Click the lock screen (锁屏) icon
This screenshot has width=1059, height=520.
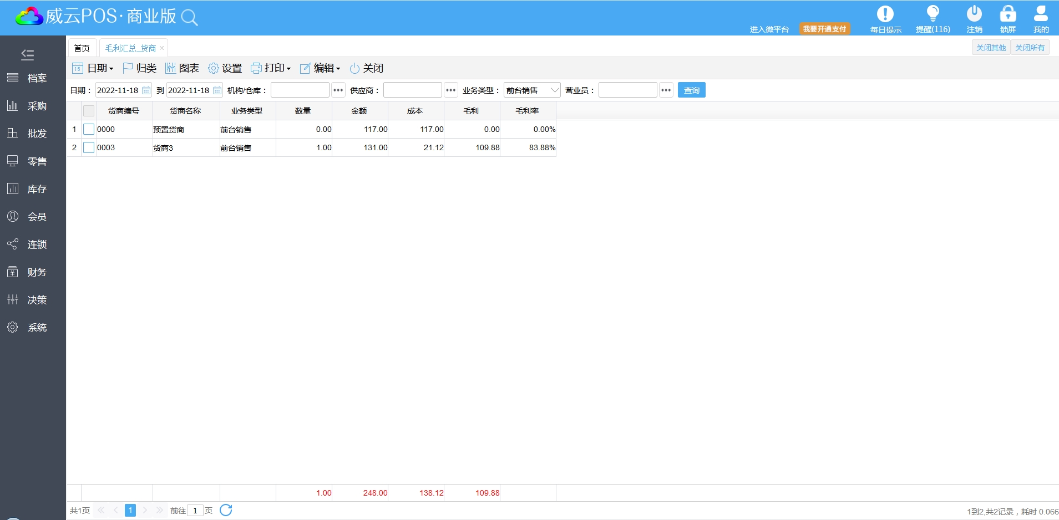[1007, 14]
